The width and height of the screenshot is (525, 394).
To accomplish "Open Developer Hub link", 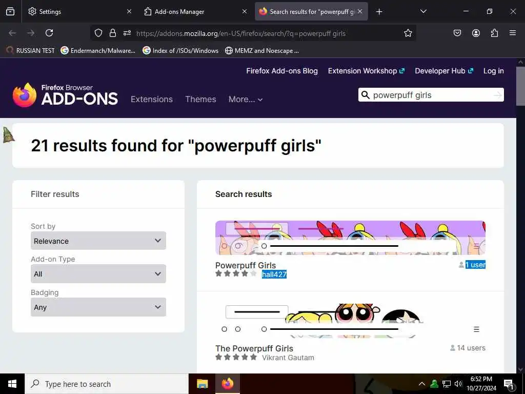I will pyautogui.click(x=444, y=71).
